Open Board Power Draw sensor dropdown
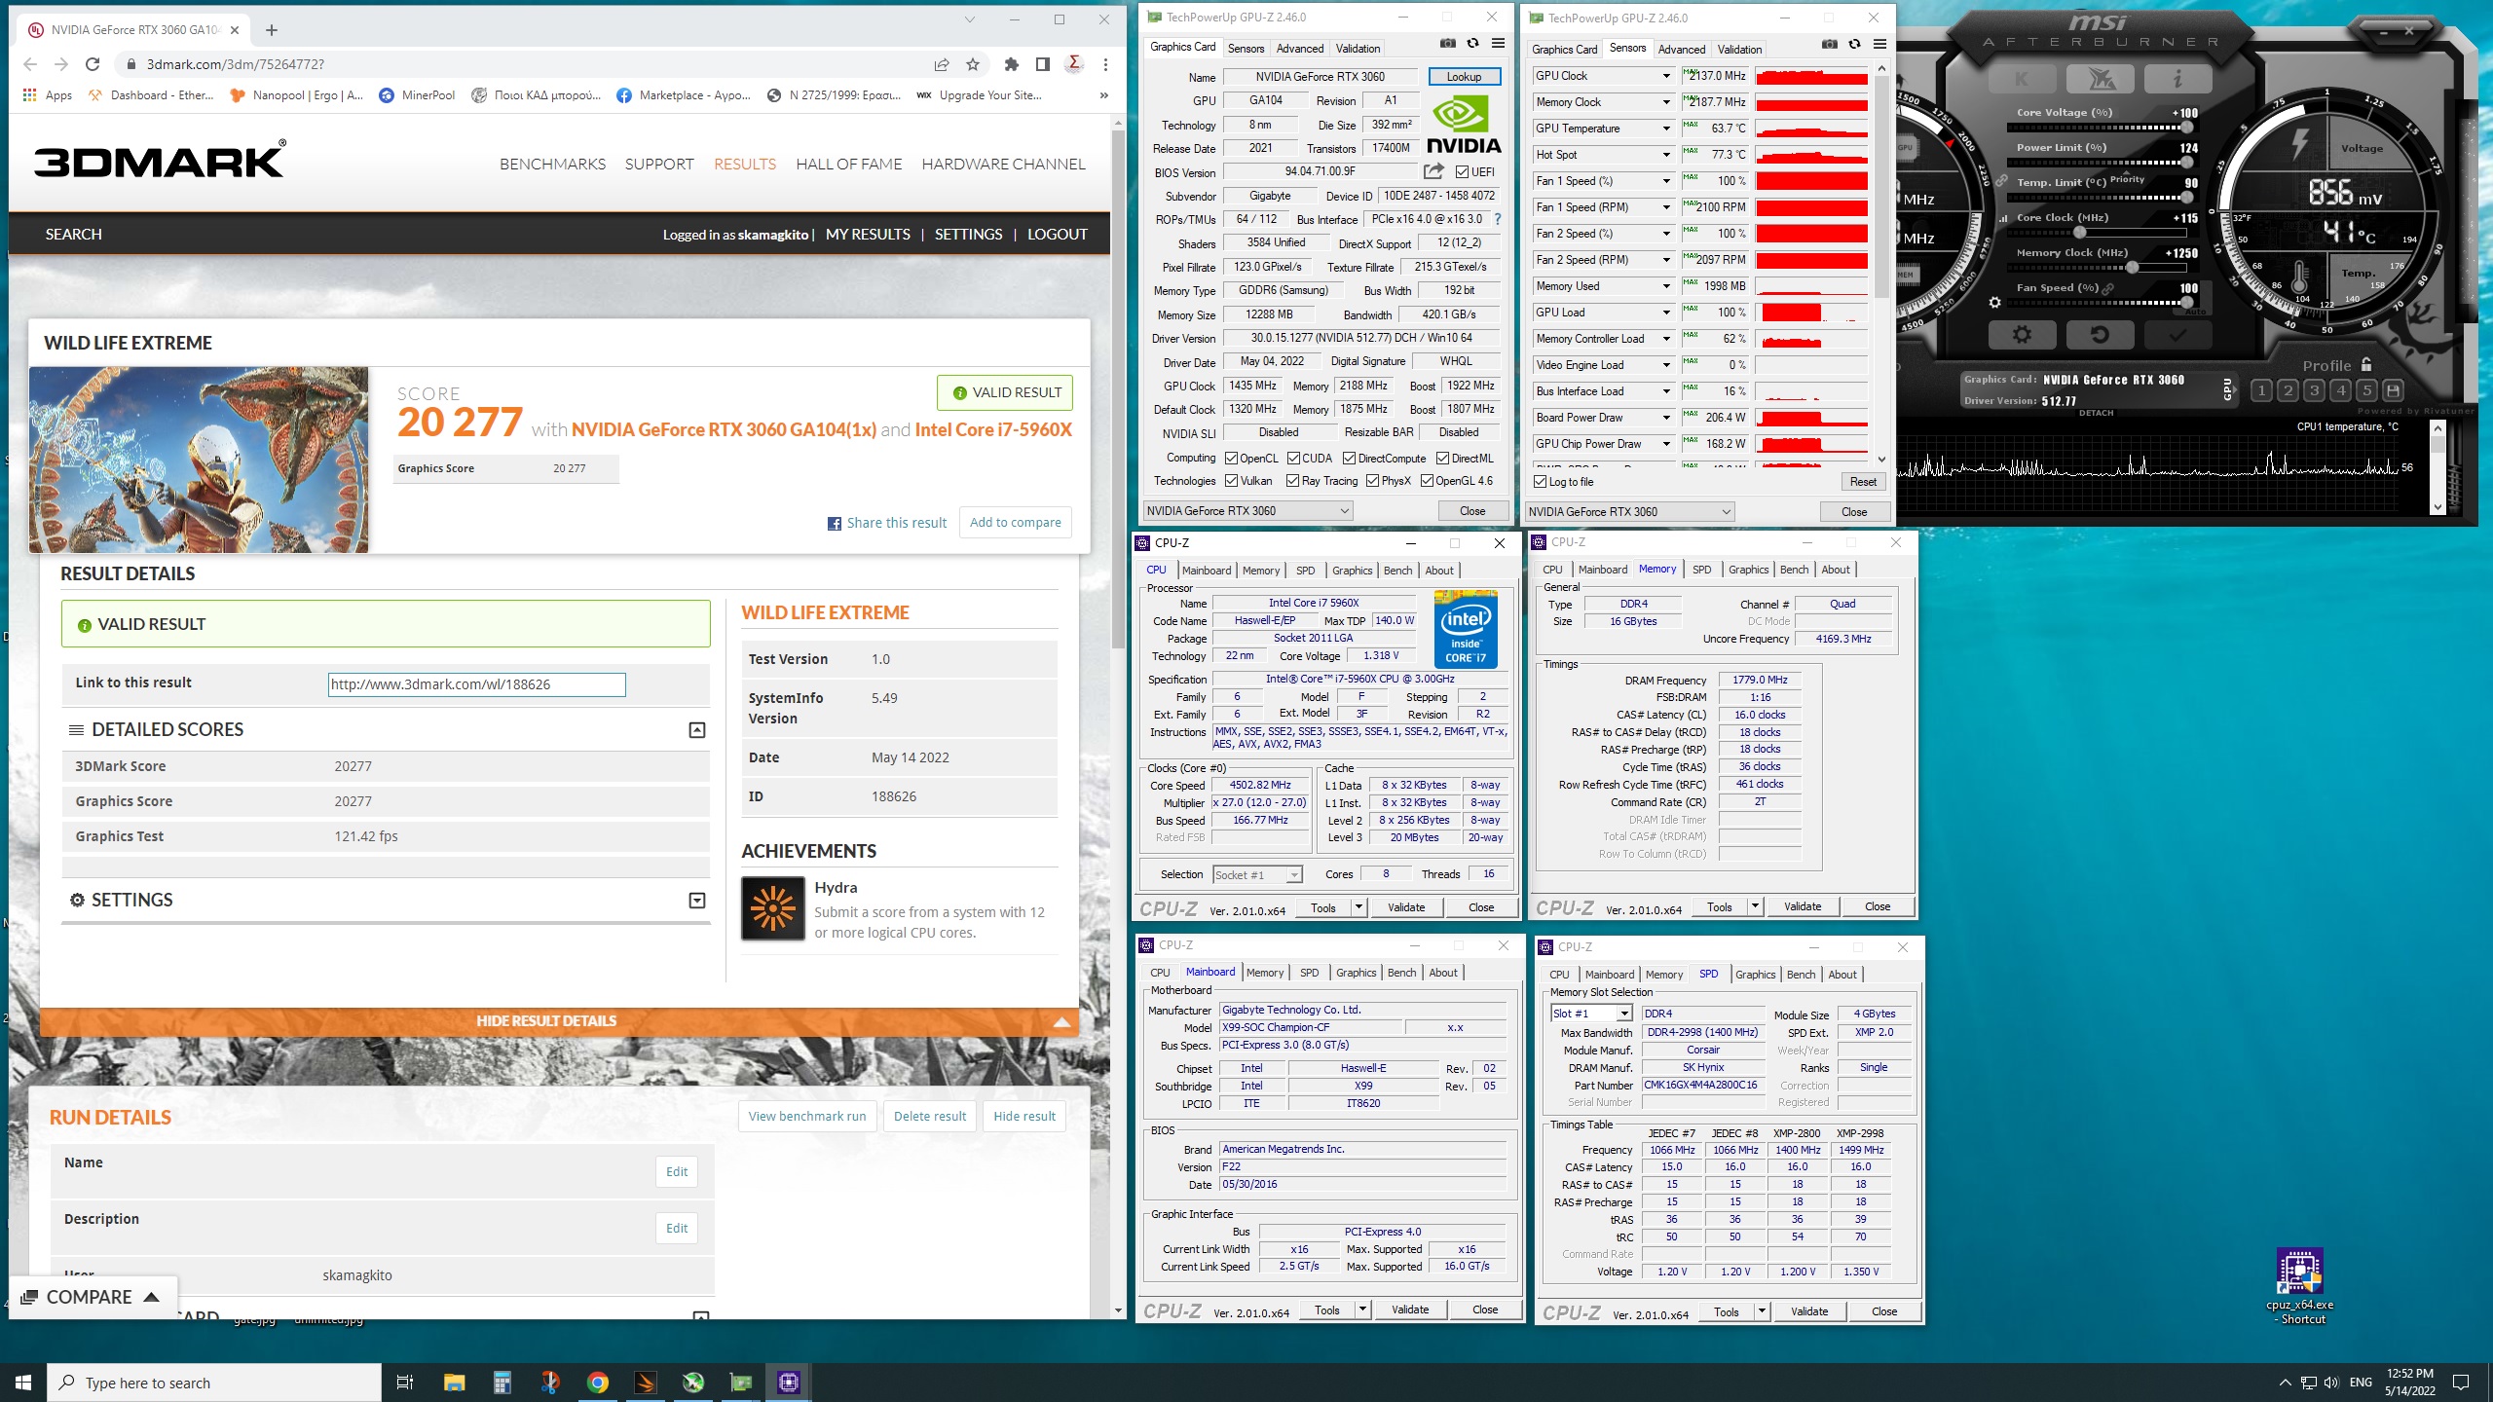The width and height of the screenshot is (2493, 1402). [x=1666, y=418]
